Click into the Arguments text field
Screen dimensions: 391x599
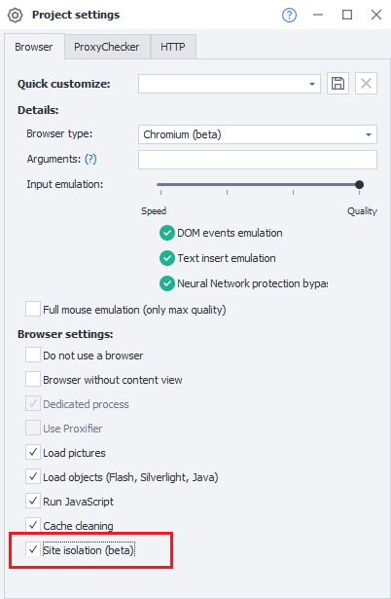coord(258,160)
